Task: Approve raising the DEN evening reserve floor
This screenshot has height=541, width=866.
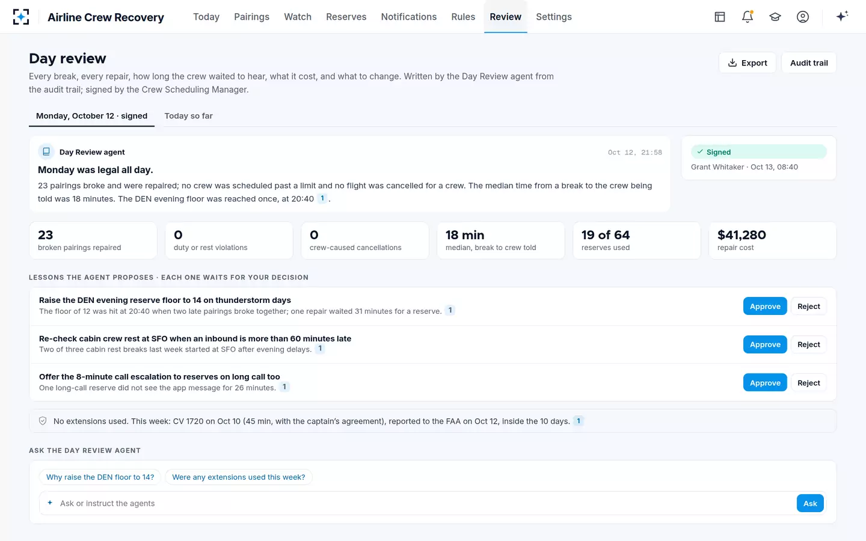Action: (765, 307)
